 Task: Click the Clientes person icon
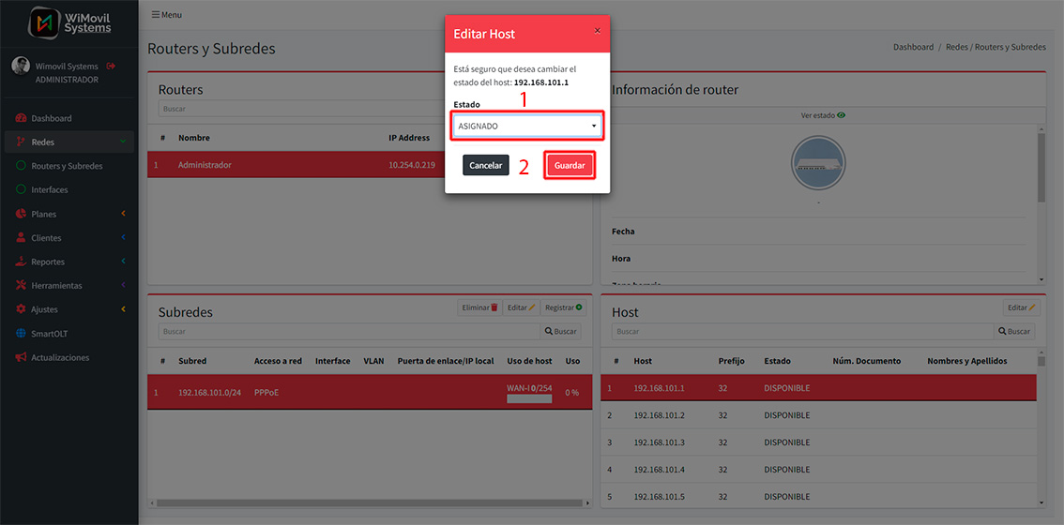coord(21,238)
